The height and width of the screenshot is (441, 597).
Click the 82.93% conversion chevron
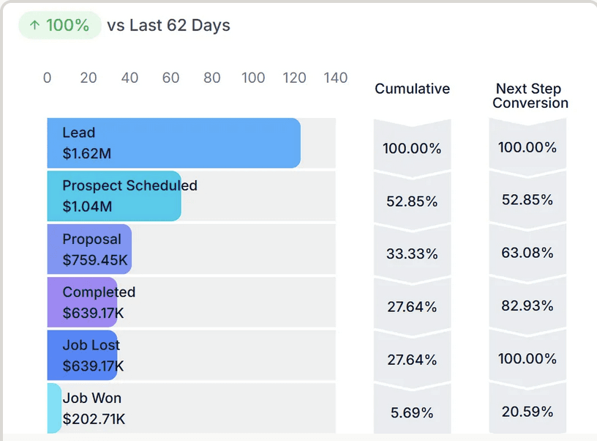pos(527,305)
